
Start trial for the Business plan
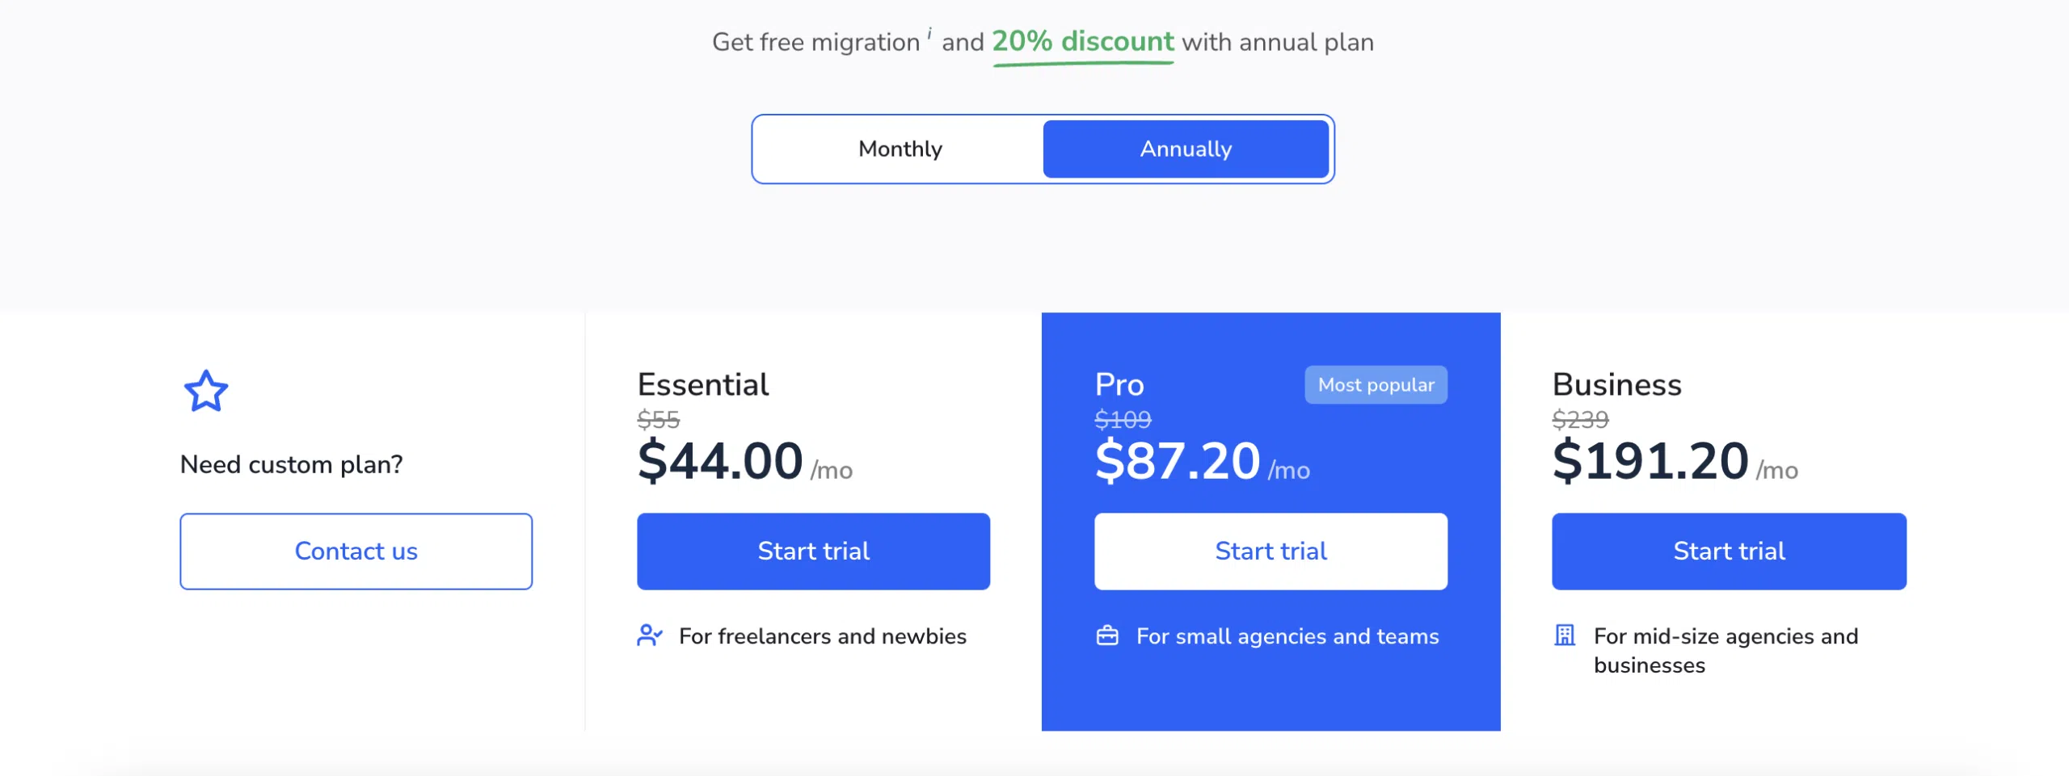[1729, 552]
